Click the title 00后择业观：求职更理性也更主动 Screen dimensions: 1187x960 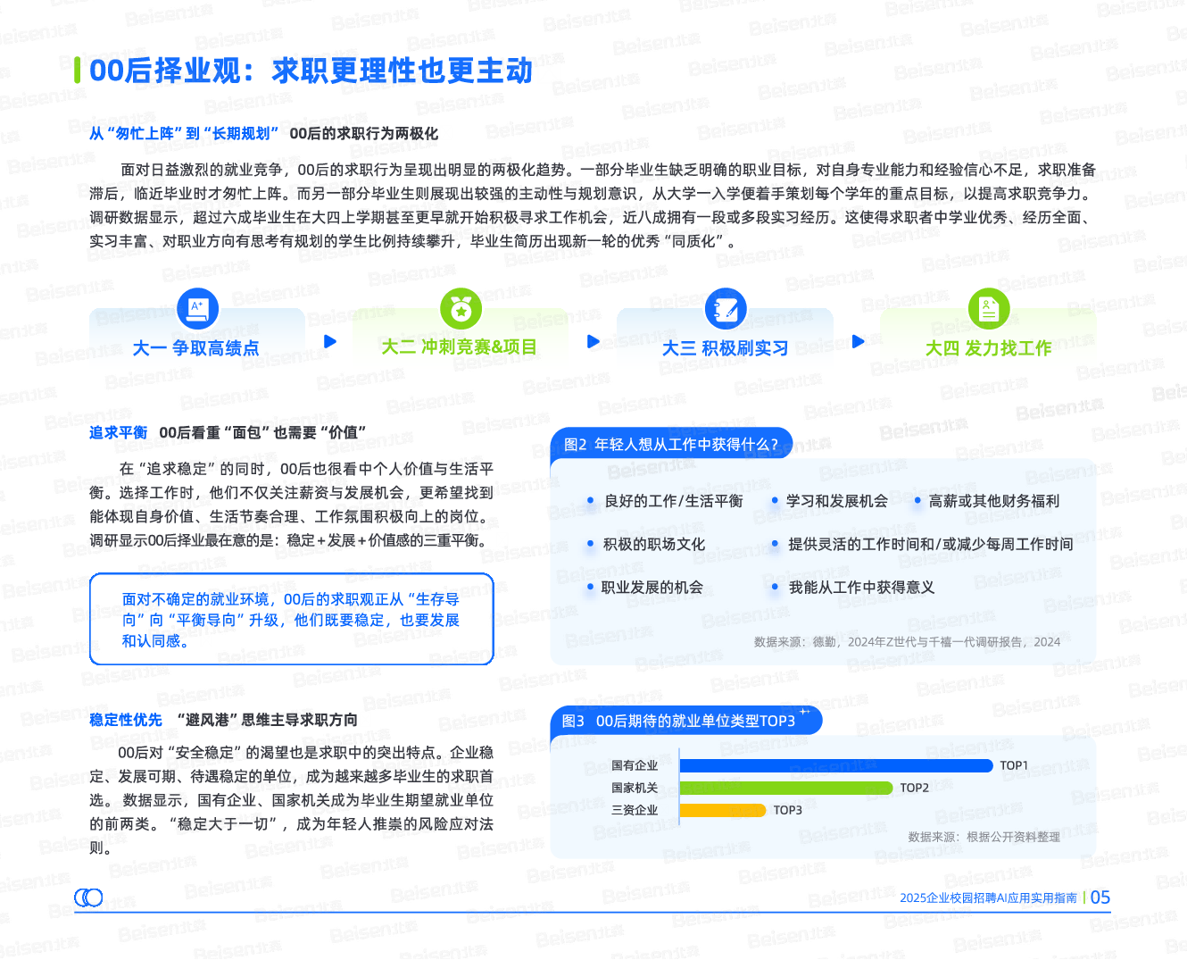coord(311,71)
